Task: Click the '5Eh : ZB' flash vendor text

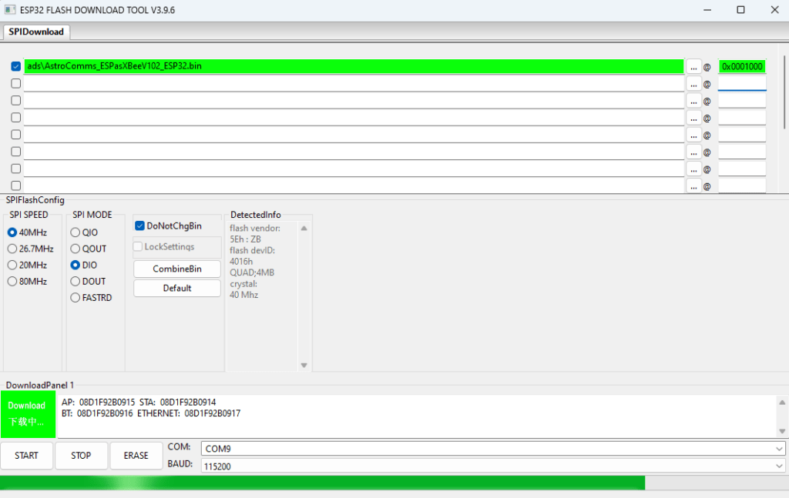Action: (x=245, y=239)
